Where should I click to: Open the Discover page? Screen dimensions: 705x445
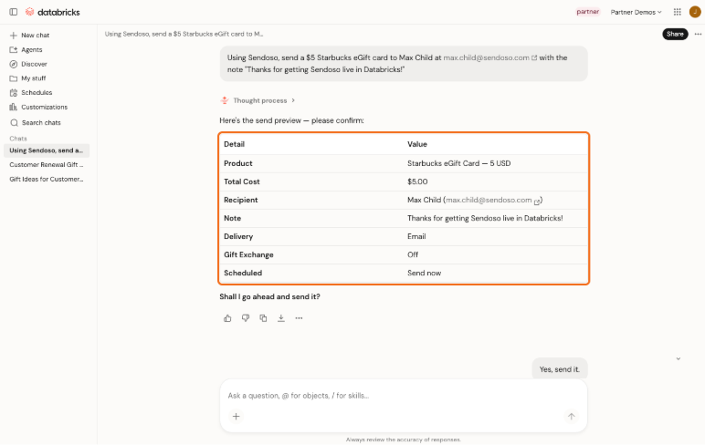pyautogui.click(x=28, y=64)
